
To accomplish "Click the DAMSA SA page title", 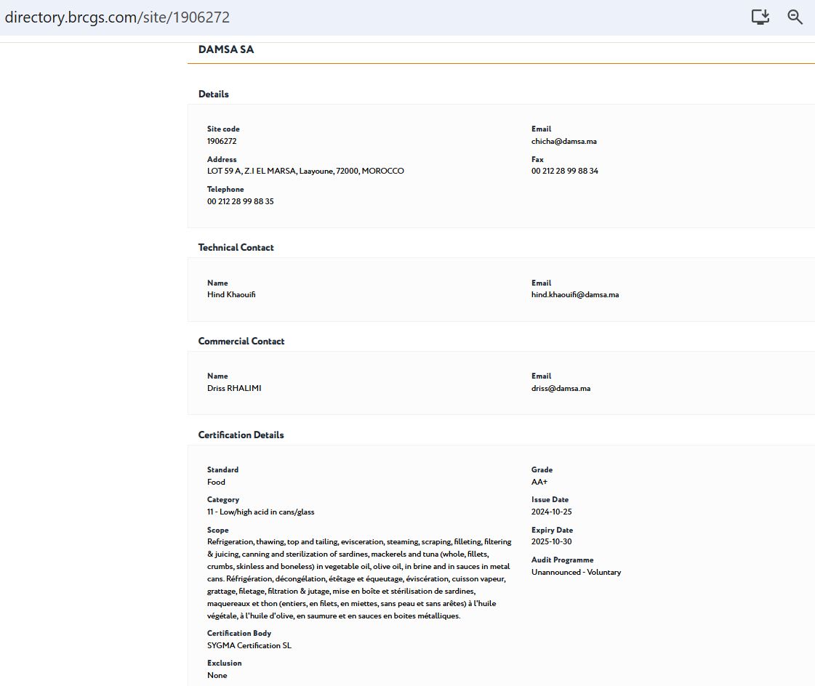I will point(226,50).
